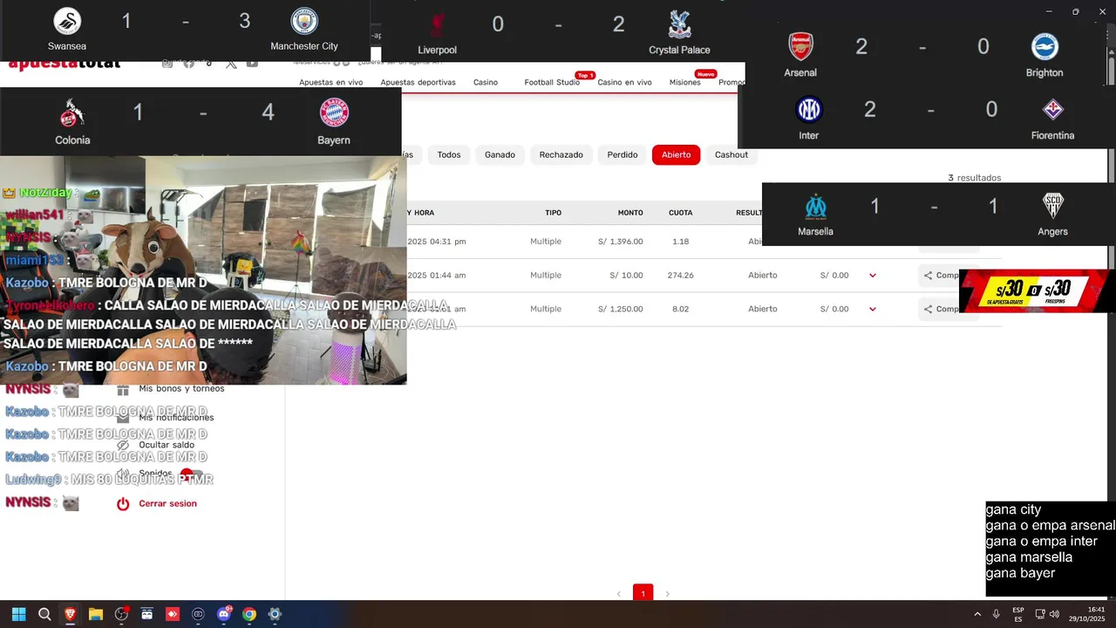Open Apuestas en vivo menu
Viewport: 1116px width, 628px height.
[330, 82]
